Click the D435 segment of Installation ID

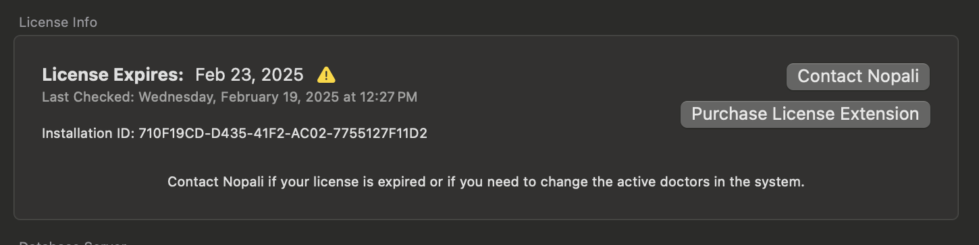pyautogui.click(x=227, y=133)
